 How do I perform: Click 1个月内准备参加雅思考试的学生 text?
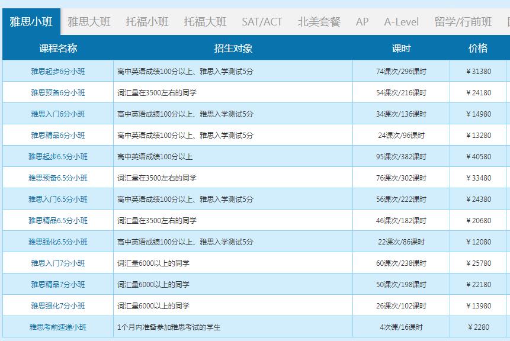[169, 327]
